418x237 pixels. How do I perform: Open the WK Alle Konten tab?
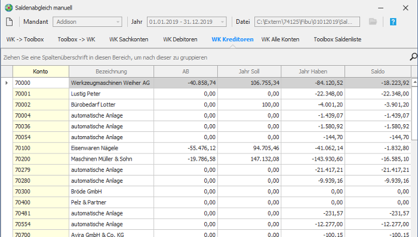(280, 39)
